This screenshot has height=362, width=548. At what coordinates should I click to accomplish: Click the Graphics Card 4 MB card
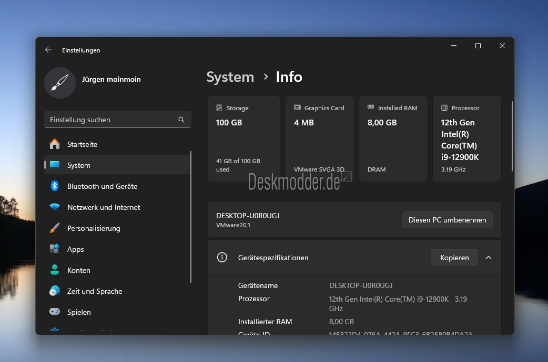tap(320, 139)
